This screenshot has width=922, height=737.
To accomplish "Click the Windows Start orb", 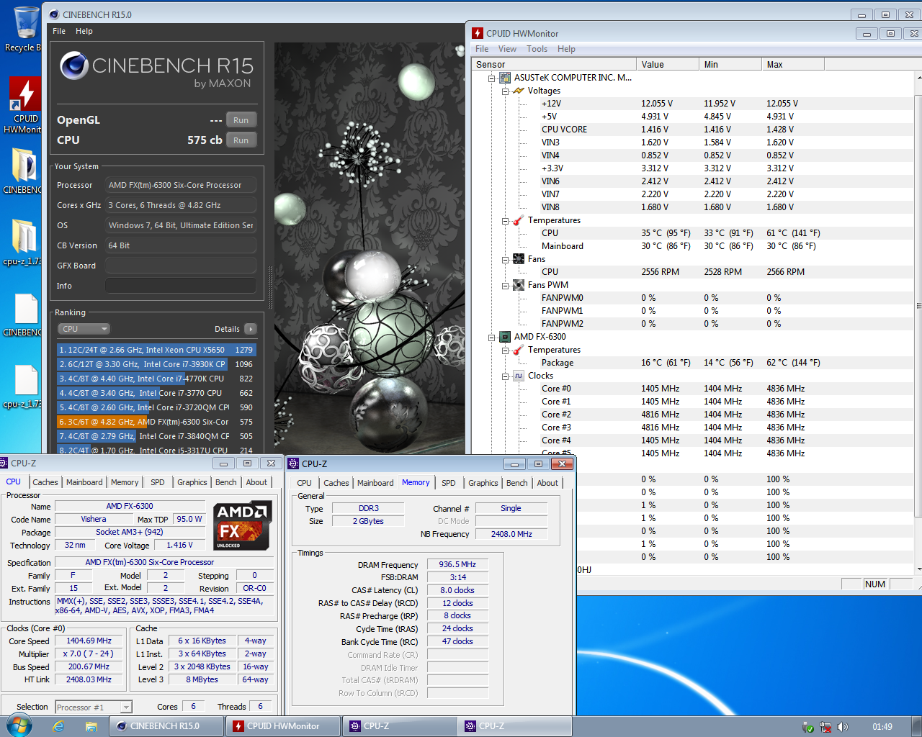I will (19, 725).
